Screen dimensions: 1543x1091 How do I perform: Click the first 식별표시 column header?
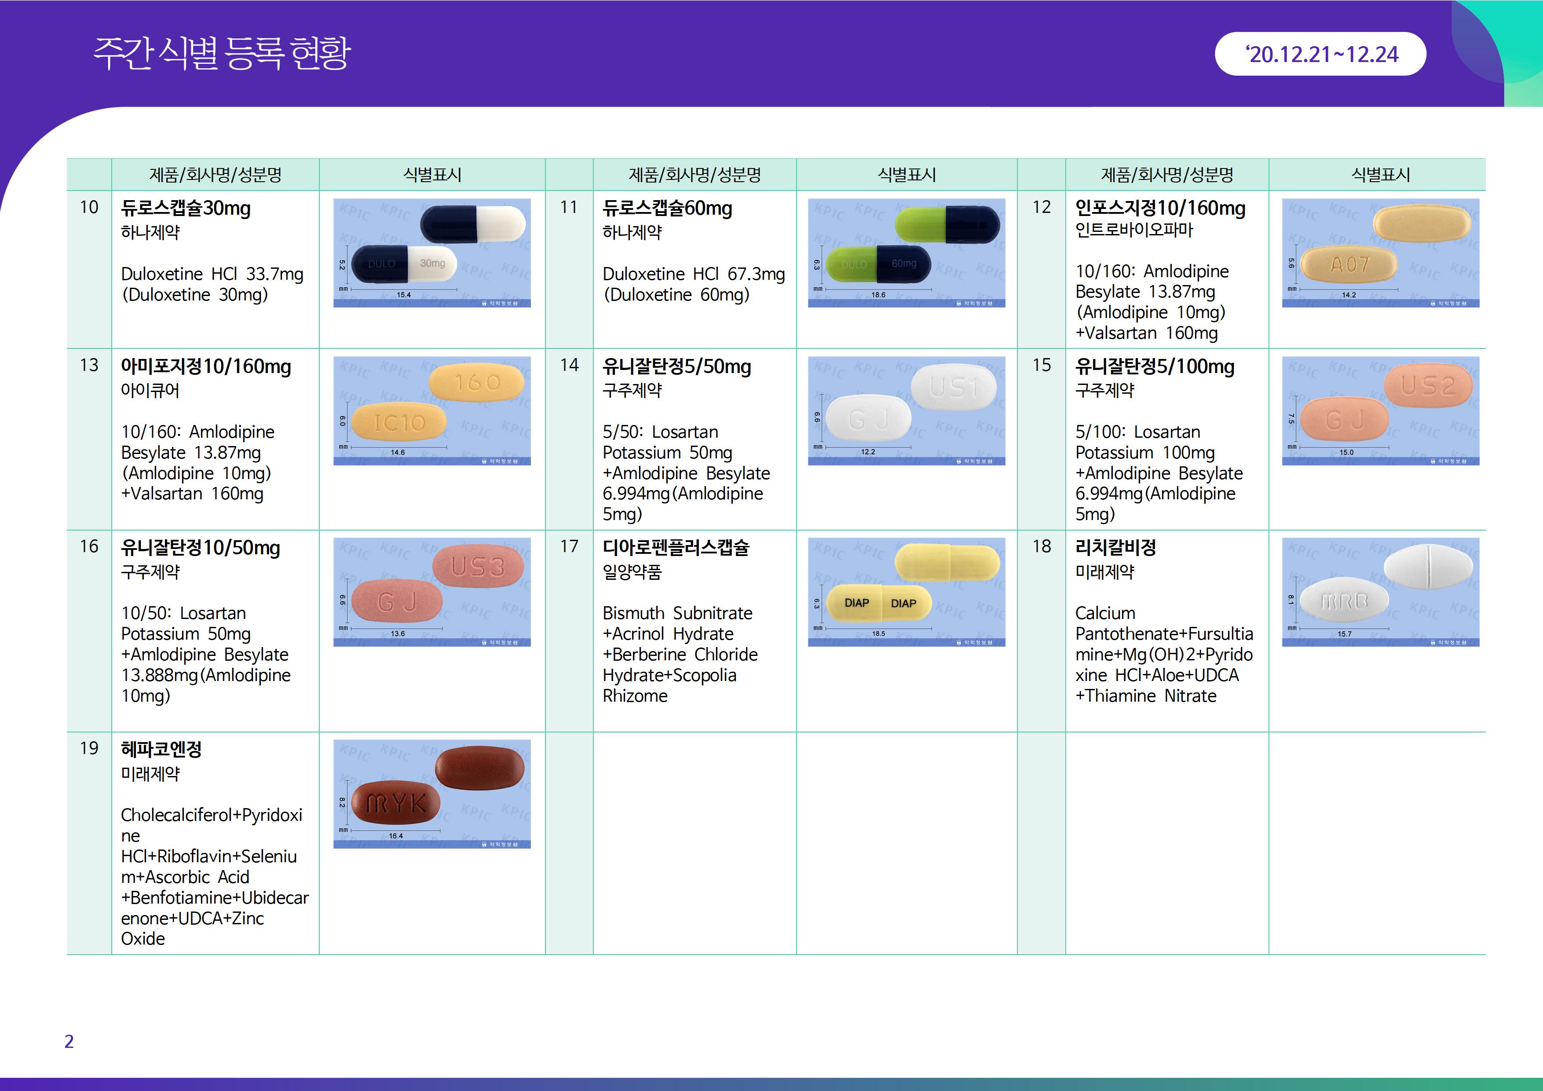tap(431, 176)
